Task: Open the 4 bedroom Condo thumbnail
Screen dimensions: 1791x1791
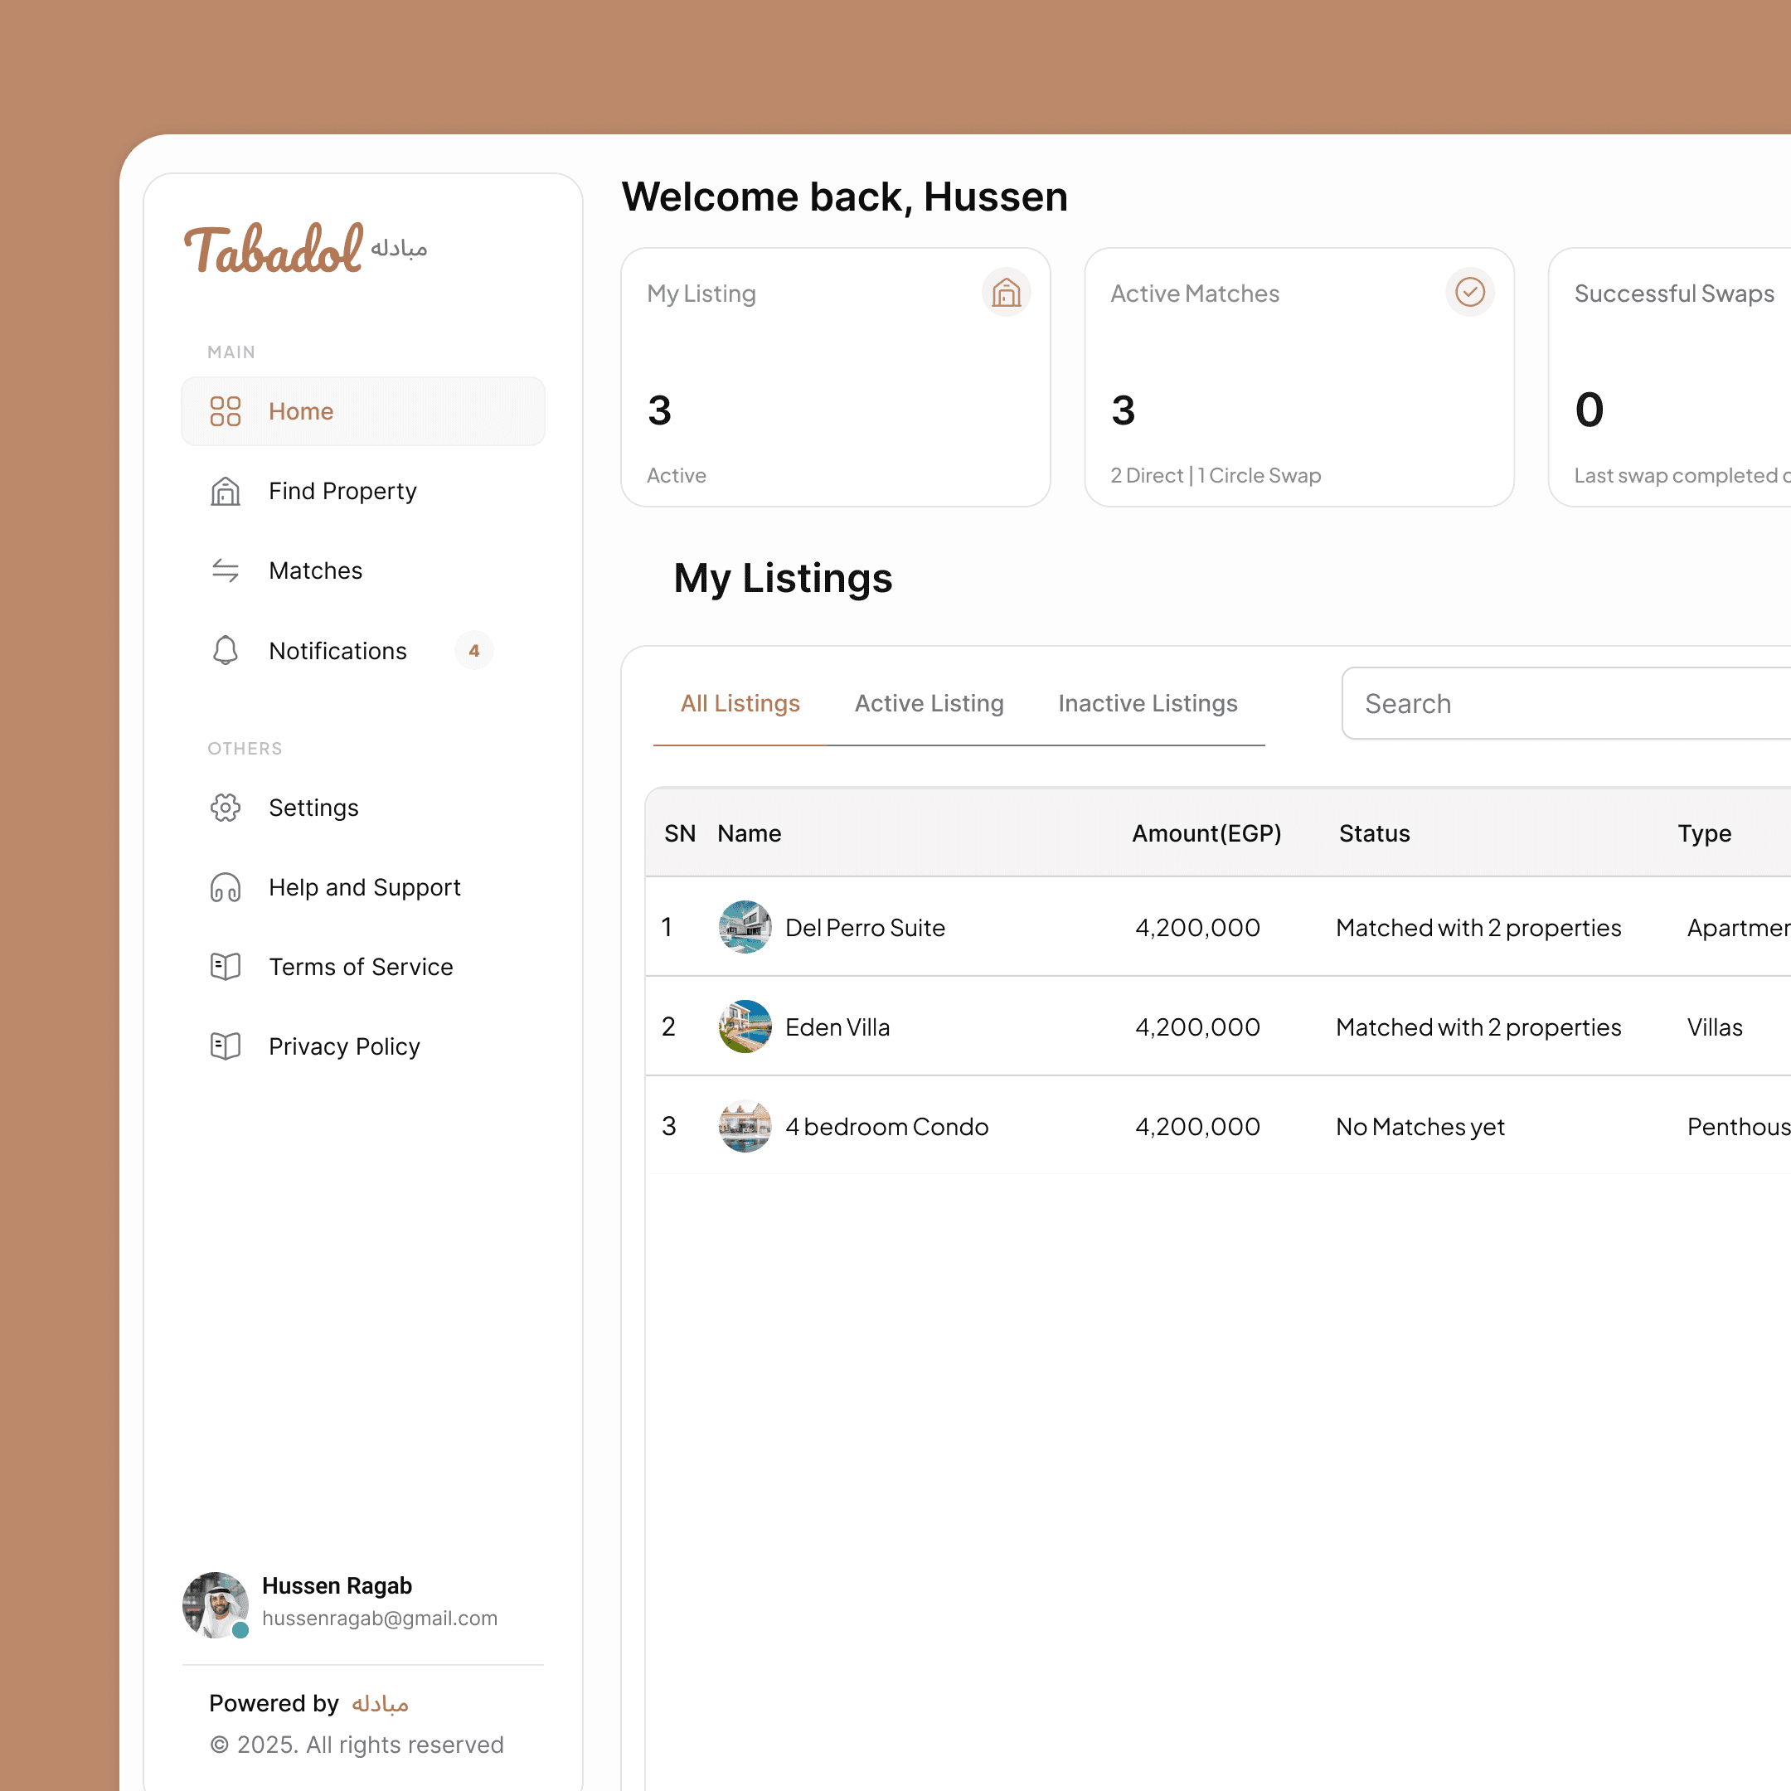Action: coord(745,1126)
